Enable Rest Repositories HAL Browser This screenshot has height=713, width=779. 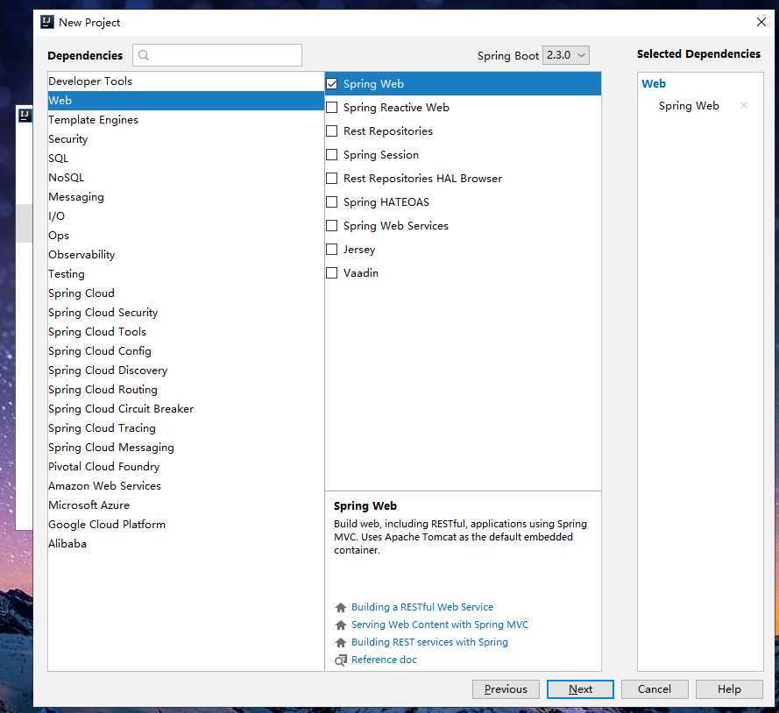click(331, 179)
